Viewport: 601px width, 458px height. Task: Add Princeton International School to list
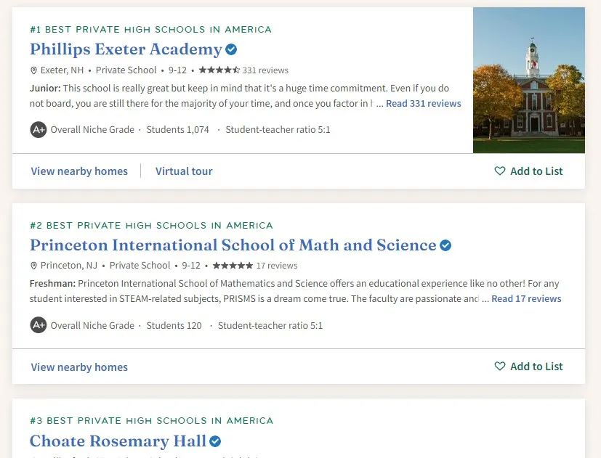[x=528, y=367]
